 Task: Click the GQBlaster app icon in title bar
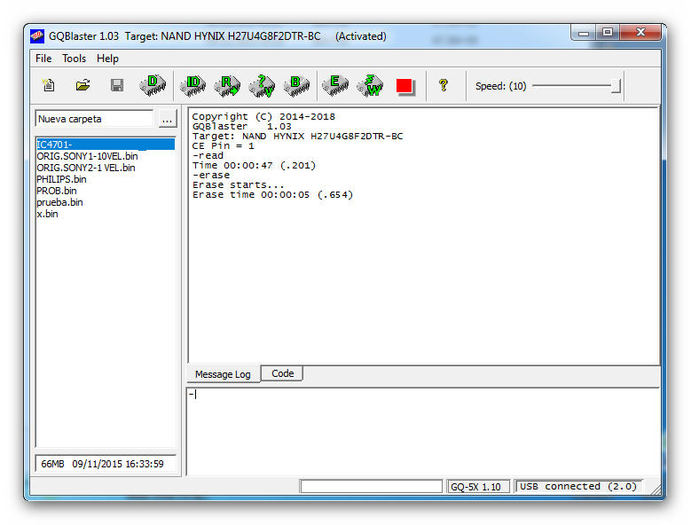point(37,36)
